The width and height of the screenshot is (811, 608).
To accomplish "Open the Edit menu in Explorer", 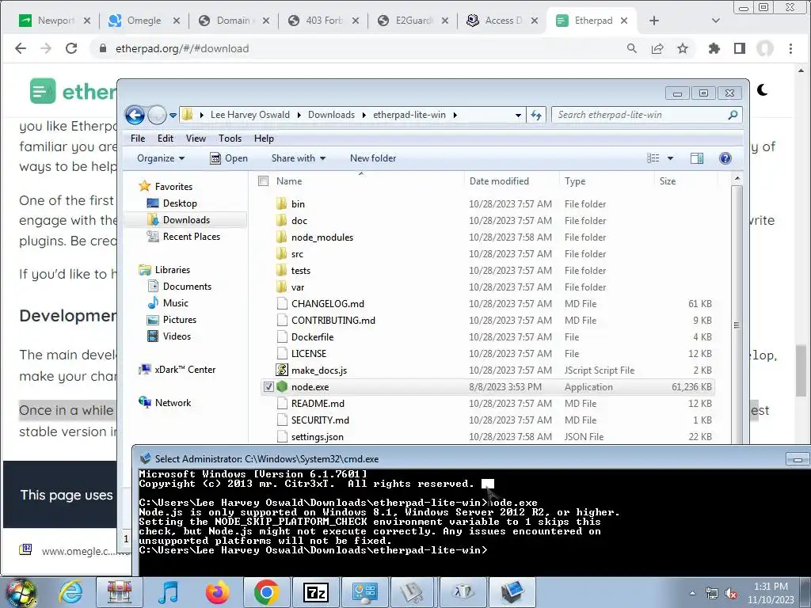I will click(166, 139).
